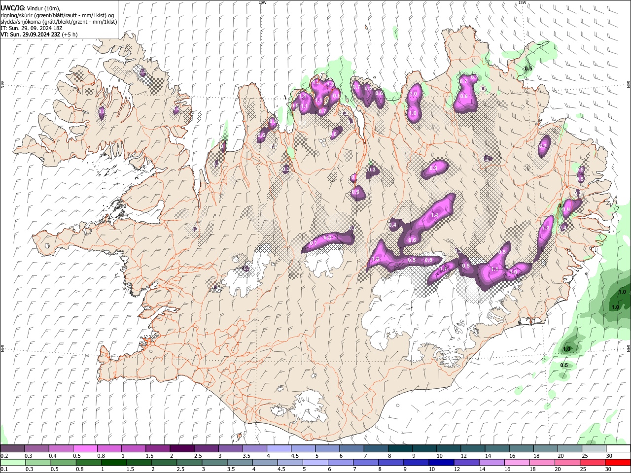This screenshot has width=631, height=473.
Task: Pick the 0.4 swatch in the snow legend row
Action: point(61,448)
